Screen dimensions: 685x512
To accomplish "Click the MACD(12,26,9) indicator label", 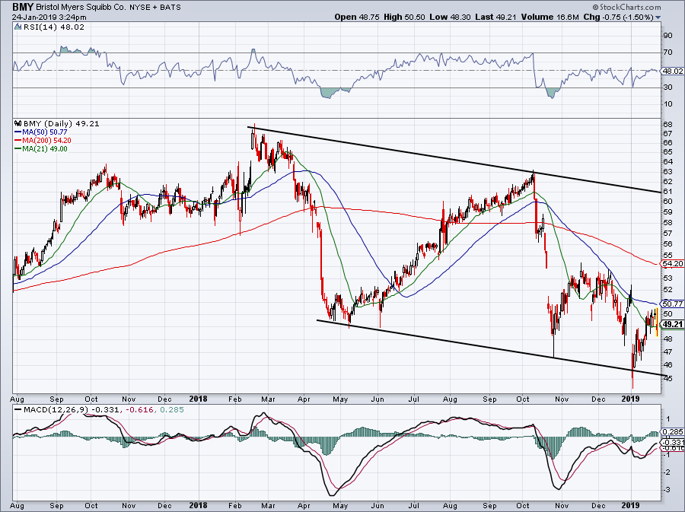I will pyautogui.click(x=56, y=410).
